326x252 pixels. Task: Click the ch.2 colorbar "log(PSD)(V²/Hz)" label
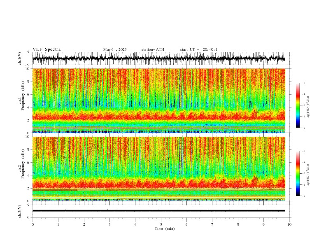(x=308, y=175)
